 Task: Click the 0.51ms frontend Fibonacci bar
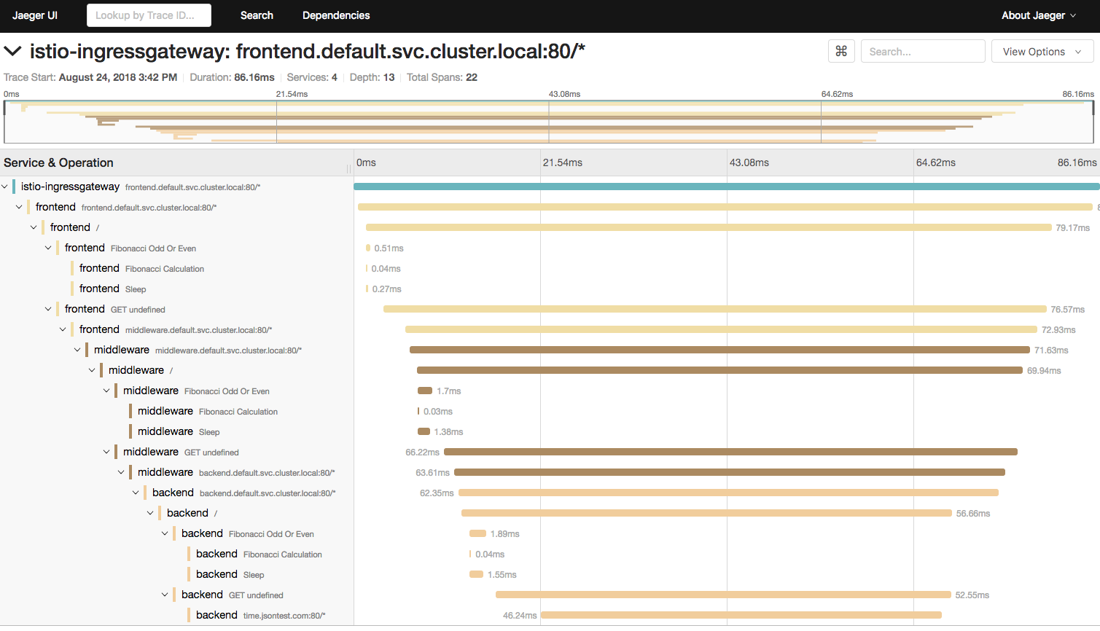(368, 248)
